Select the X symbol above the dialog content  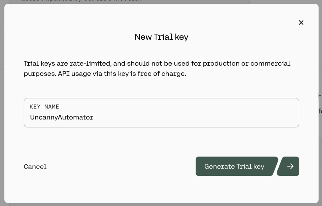(x=301, y=22)
